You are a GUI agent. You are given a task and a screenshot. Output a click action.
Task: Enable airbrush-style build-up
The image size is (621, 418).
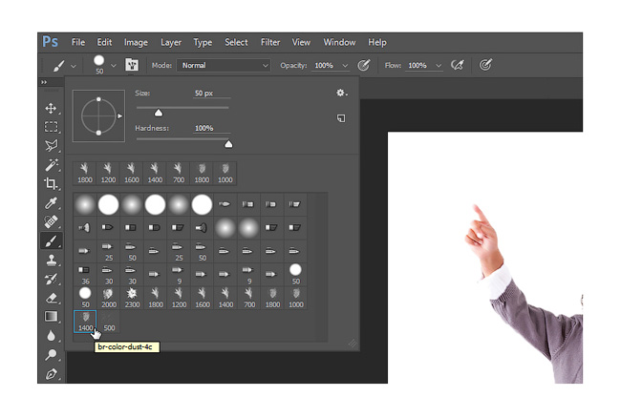click(x=458, y=65)
